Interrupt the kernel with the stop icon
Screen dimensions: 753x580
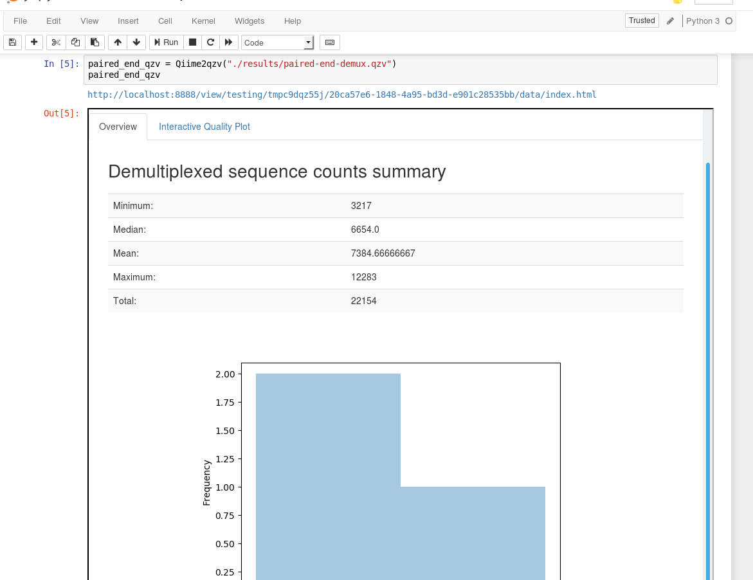[192, 42]
